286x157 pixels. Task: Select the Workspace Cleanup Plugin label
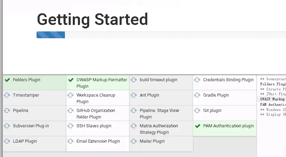point(96,98)
